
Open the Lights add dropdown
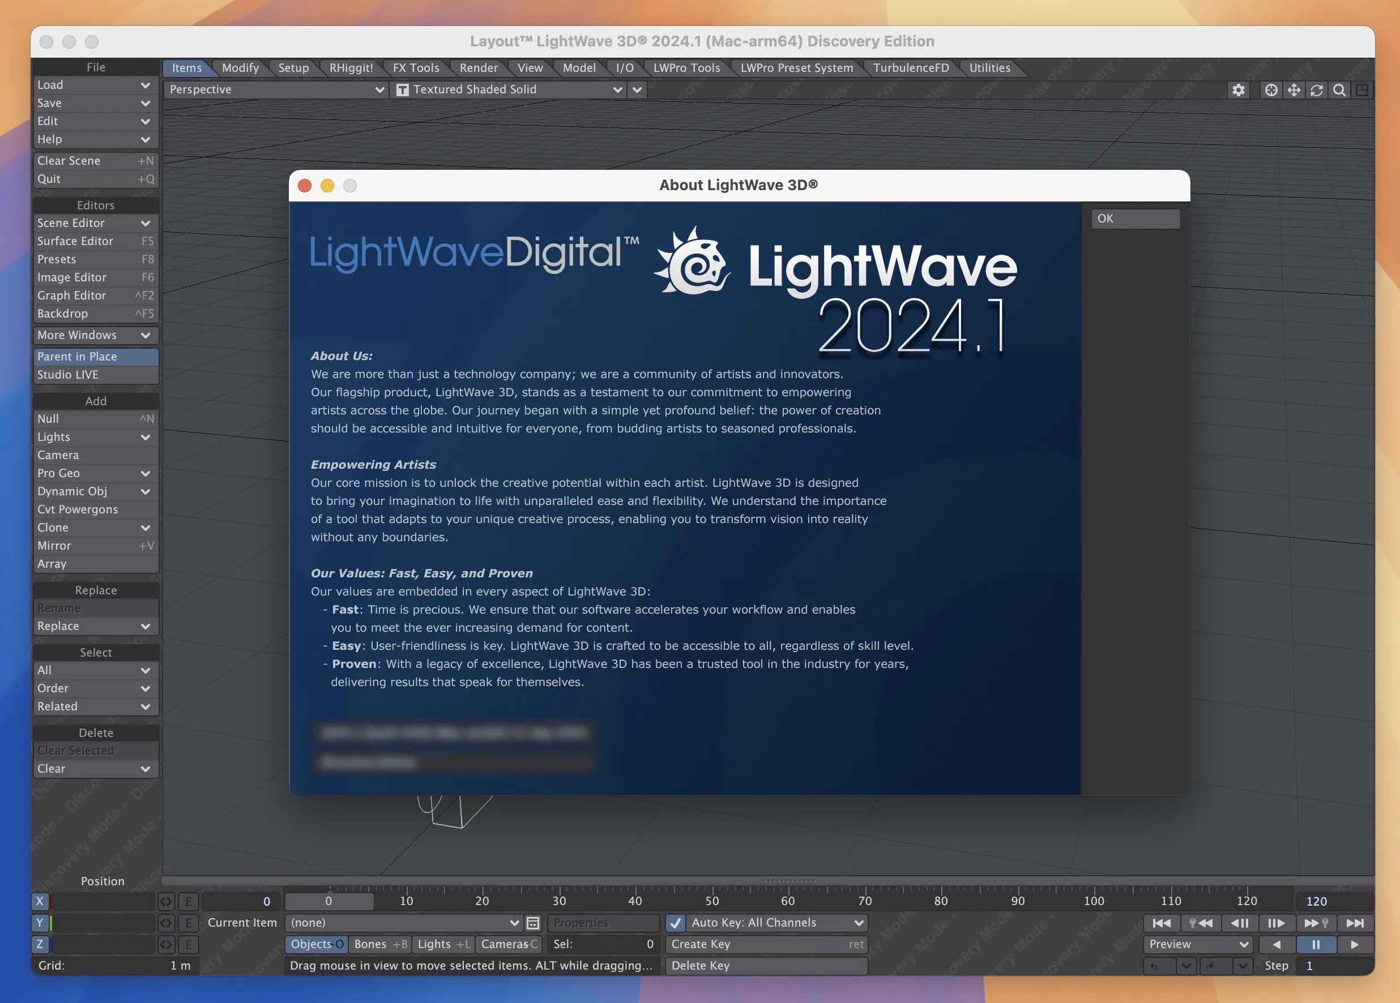tap(96, 438)
